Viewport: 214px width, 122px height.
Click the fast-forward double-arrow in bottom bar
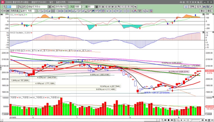172,120
